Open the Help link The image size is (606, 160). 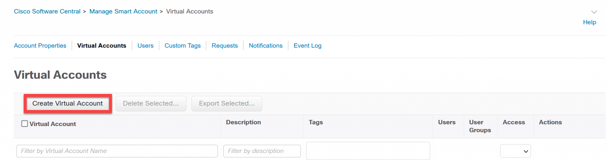coord(589,22)
